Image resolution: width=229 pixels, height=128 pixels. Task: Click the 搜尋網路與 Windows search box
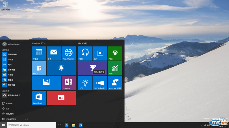click(31, 125)
